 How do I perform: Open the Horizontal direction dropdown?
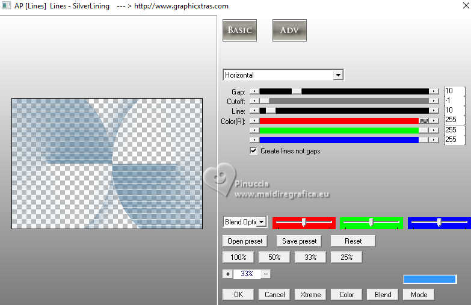coord(338,75)
